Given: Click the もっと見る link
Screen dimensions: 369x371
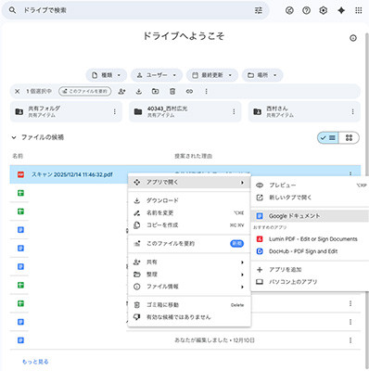Looking at the screenshot, I should click(35, 362).
